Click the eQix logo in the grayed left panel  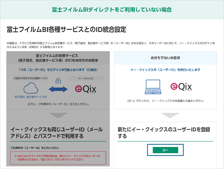pyautogui.click(x=85, y=89)
